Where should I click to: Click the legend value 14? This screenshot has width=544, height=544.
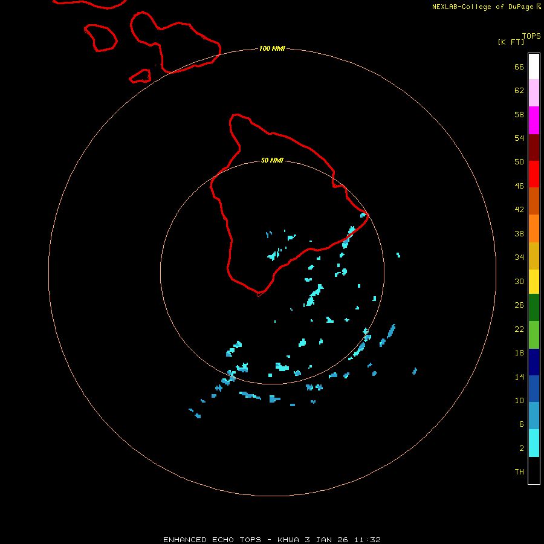[519, 377]
